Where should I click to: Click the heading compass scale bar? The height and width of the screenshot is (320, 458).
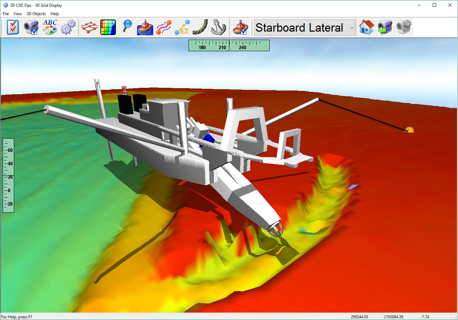(x=229, y=45)
